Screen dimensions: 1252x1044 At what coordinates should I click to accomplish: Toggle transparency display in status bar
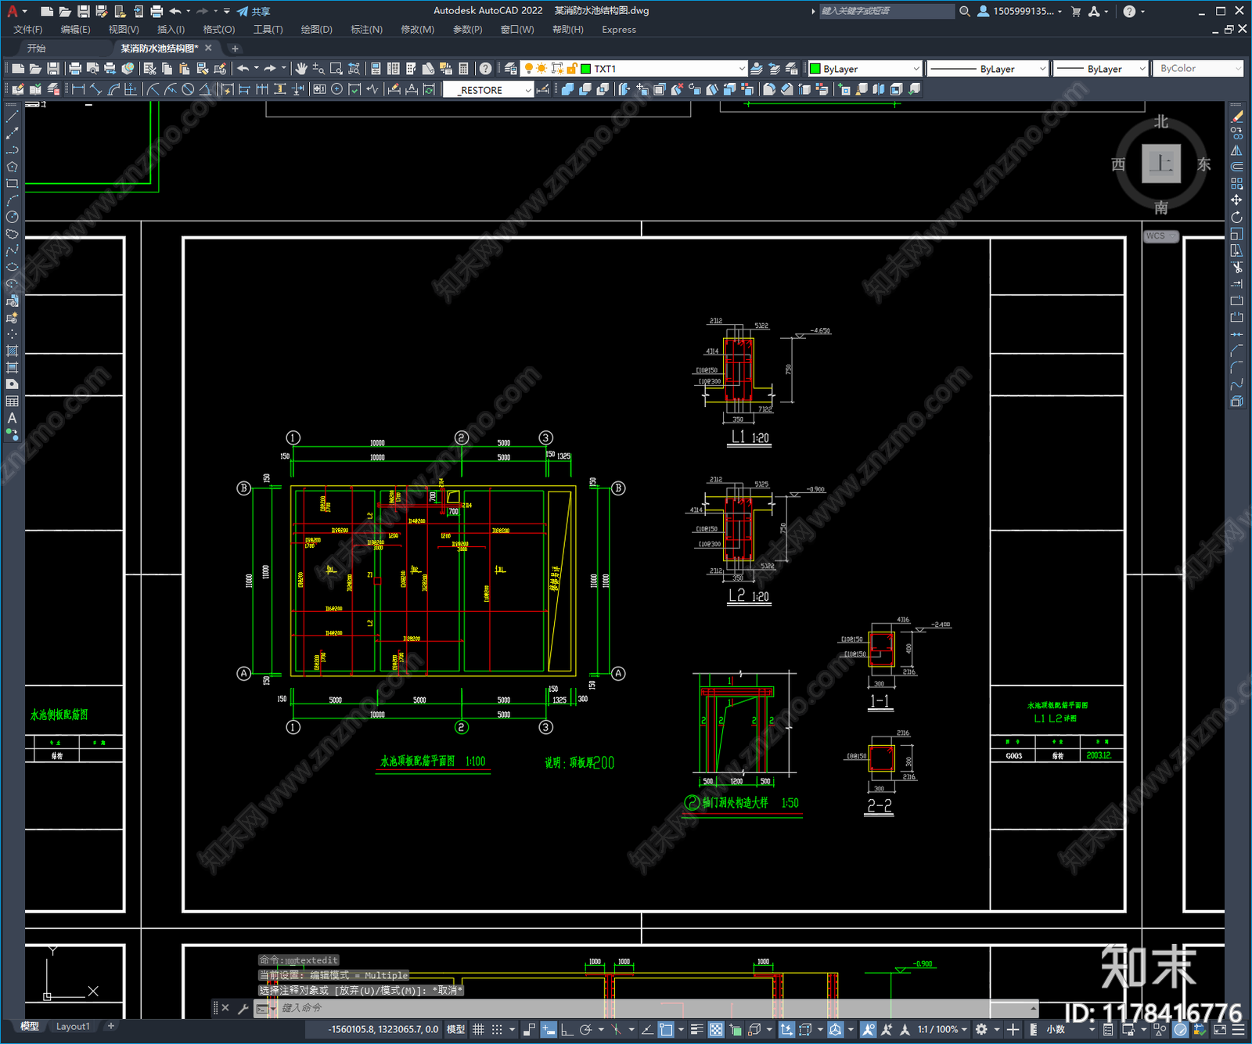pos(716,1029)
